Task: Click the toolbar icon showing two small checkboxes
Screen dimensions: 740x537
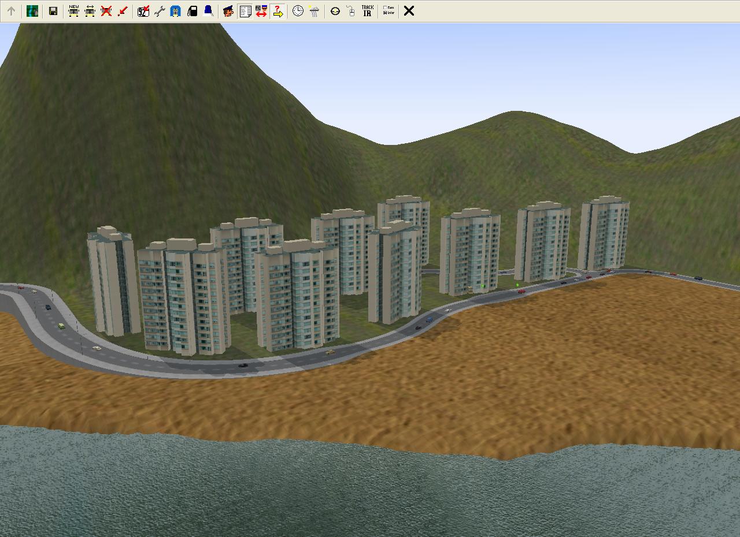Action: click(x=388, y=11)
